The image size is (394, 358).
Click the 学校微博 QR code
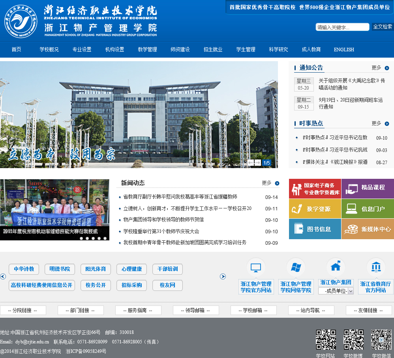click(x=354, y=340)
